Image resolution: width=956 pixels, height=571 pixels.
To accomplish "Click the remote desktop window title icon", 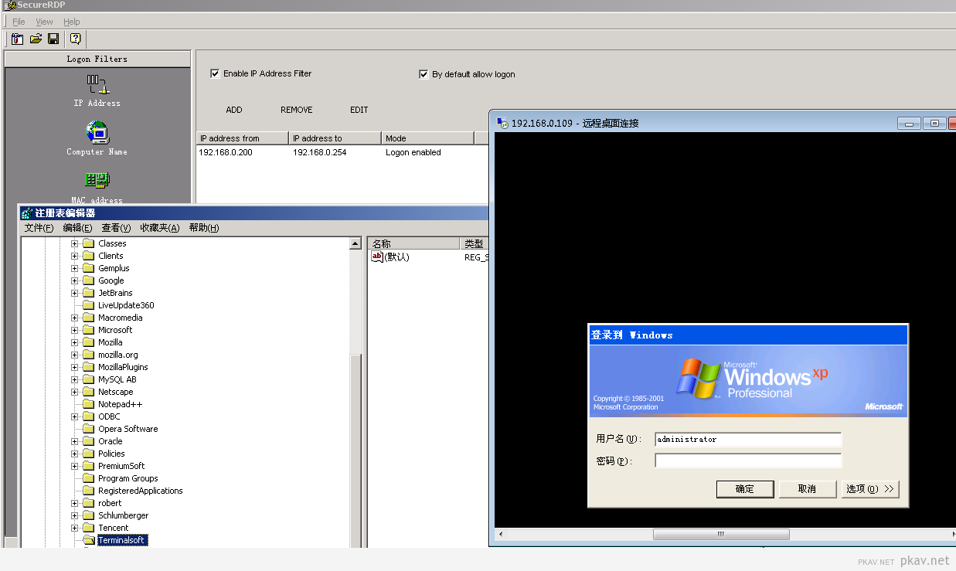I will [502, 124].
